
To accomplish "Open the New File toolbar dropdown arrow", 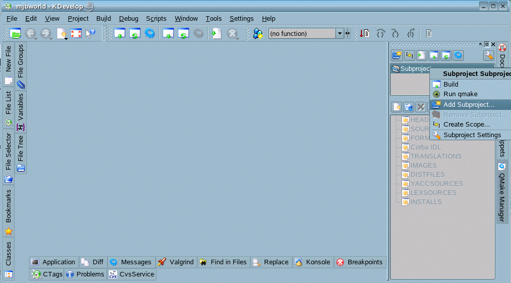I will click(66, 38).
